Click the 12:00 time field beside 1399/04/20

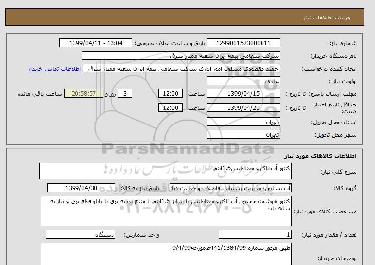coord(170,107)
